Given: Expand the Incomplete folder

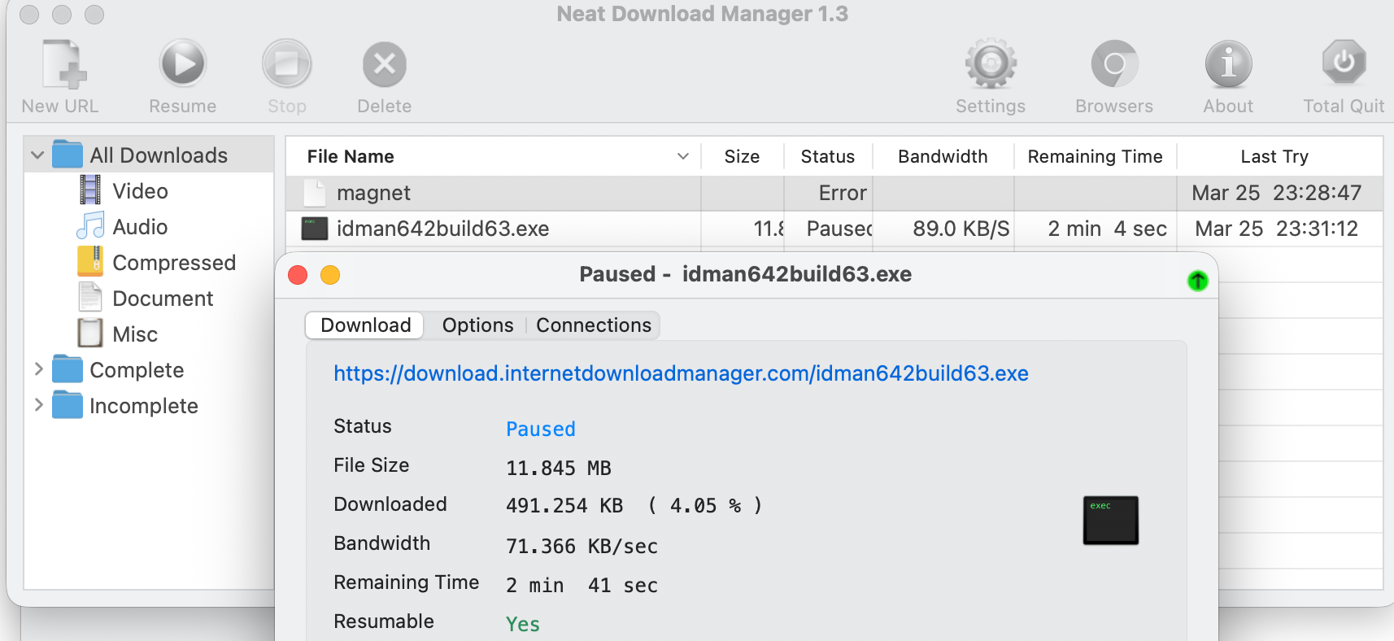Looking at the screenshot, I should pos(38,405).
